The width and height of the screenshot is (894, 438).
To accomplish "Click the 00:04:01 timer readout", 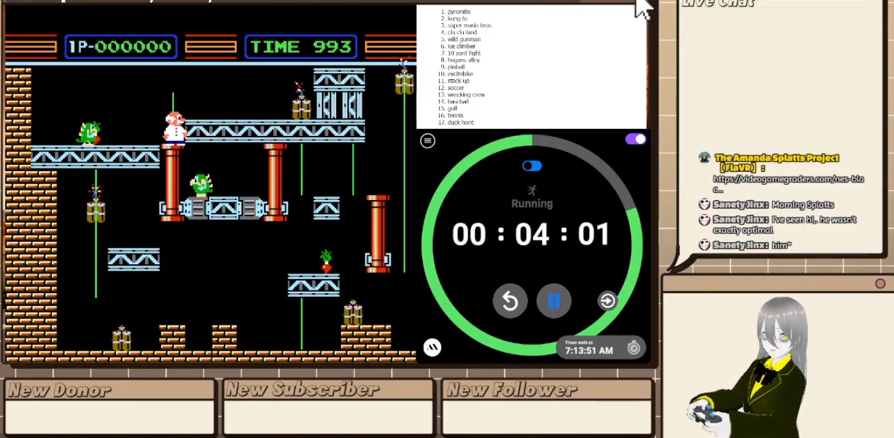I will coord(532,235).
